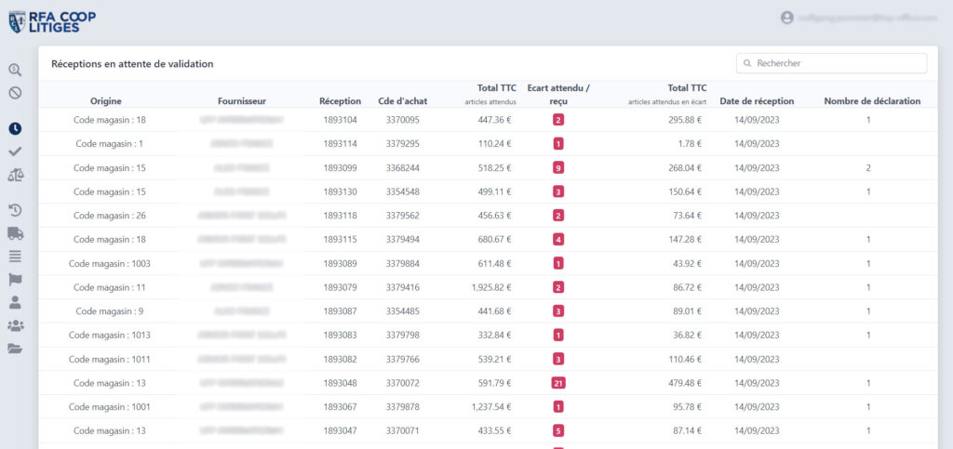Click ecart badge 9 on reception 1893099
953x449 pixels.
(x=558, y=168)
